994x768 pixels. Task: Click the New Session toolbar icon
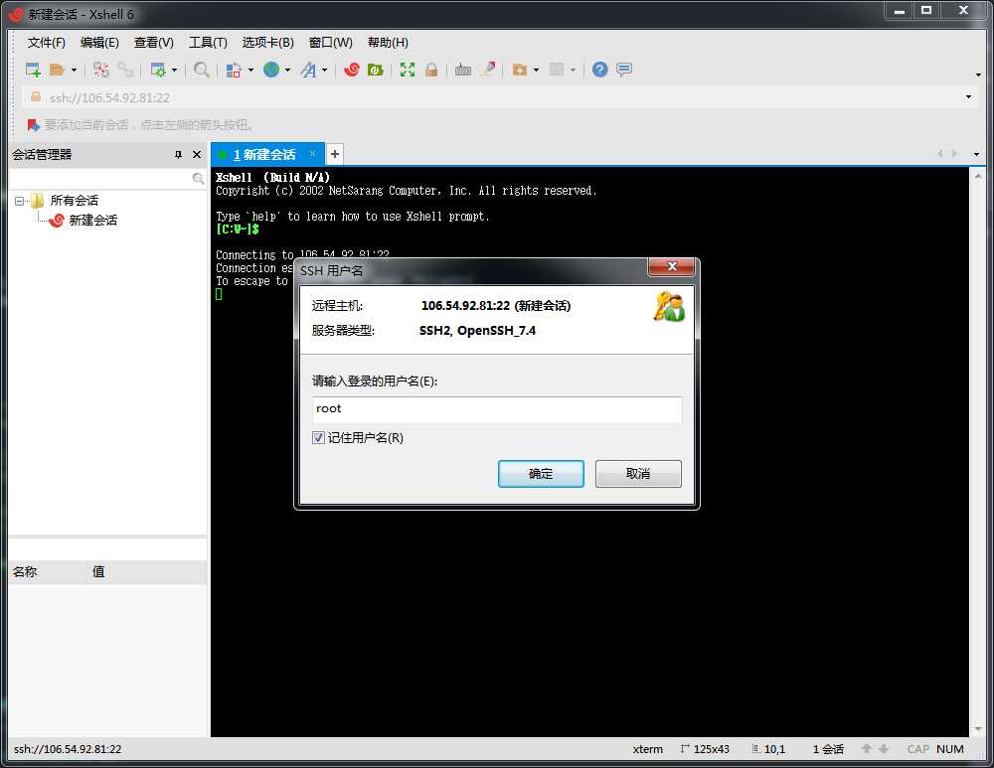[33, 70]
